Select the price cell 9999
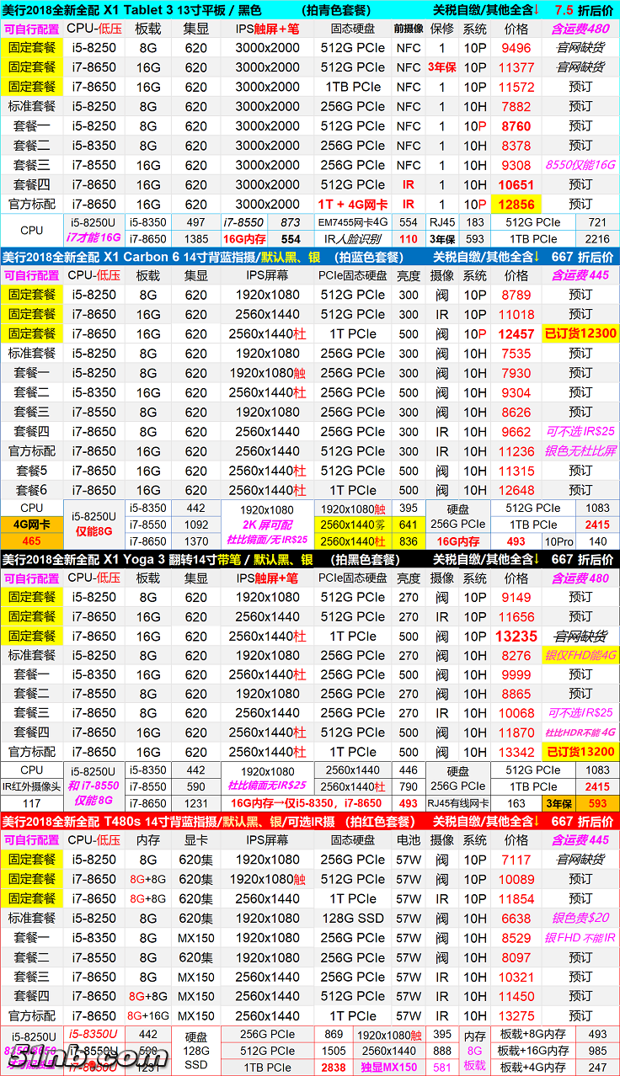This screenshot has height=1076, width=620. click(x=516, y=674)
